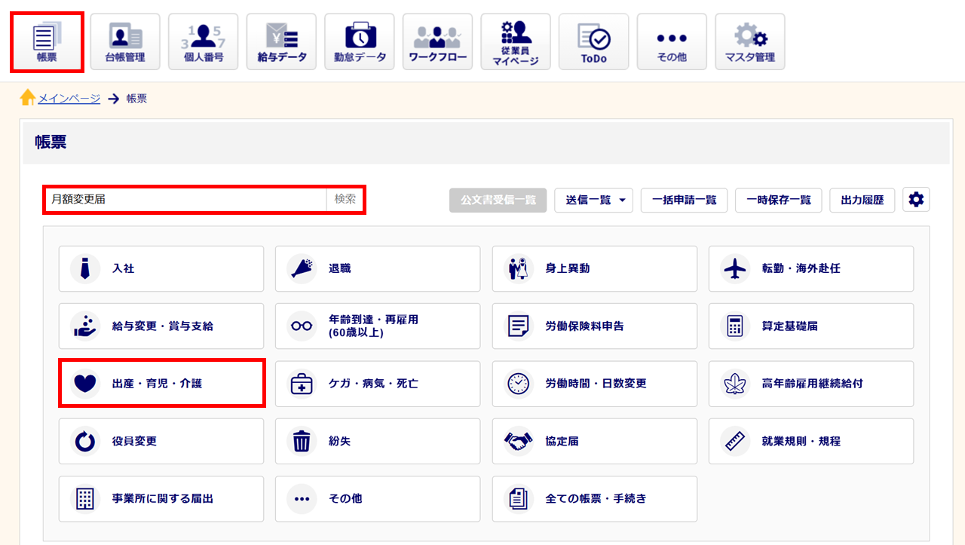Viewport: 965px width, 545px height.
Task: Select the 全ての帳票・手続き tile
Action: pyautogui.click(x=595, y=499)
